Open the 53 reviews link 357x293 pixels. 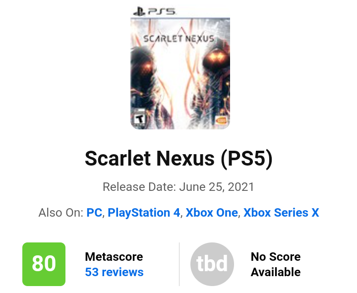pyautogui.click(x=114, y=272)
